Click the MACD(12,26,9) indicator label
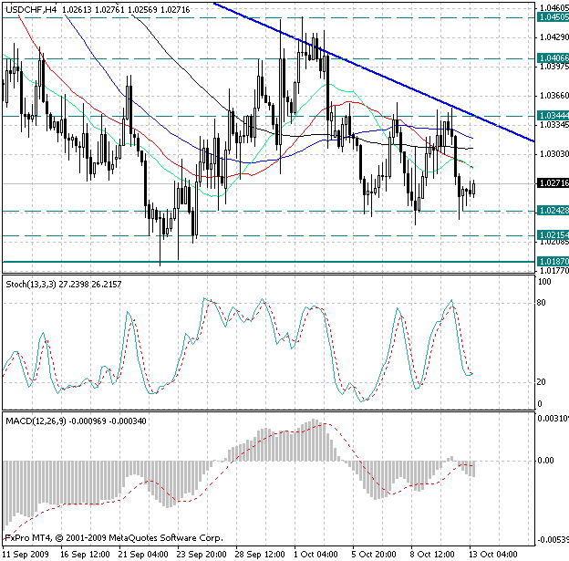 [x=34, y=421]
